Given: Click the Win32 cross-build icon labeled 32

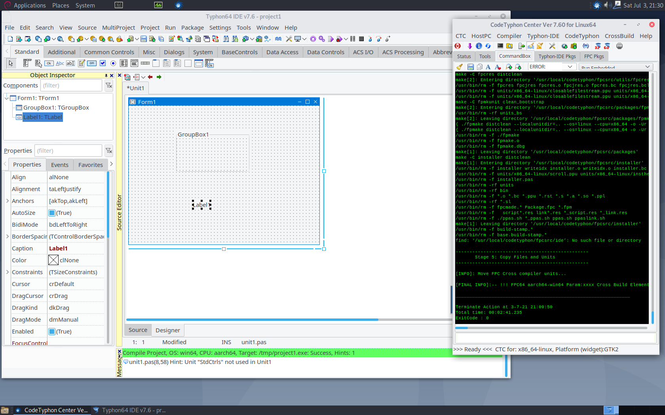Looking at the screenshot, I should tap(598, 46).
